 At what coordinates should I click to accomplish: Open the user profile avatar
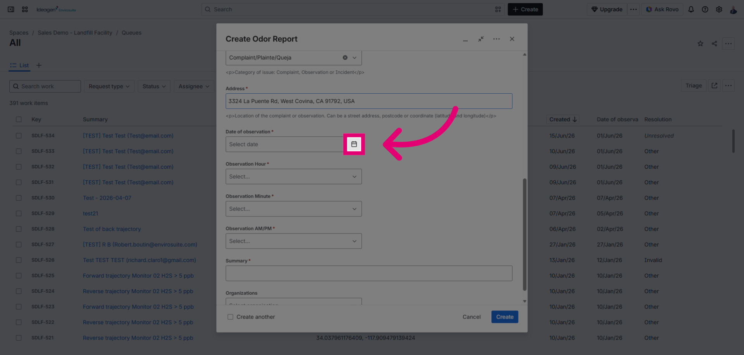(x=733, y=9)
